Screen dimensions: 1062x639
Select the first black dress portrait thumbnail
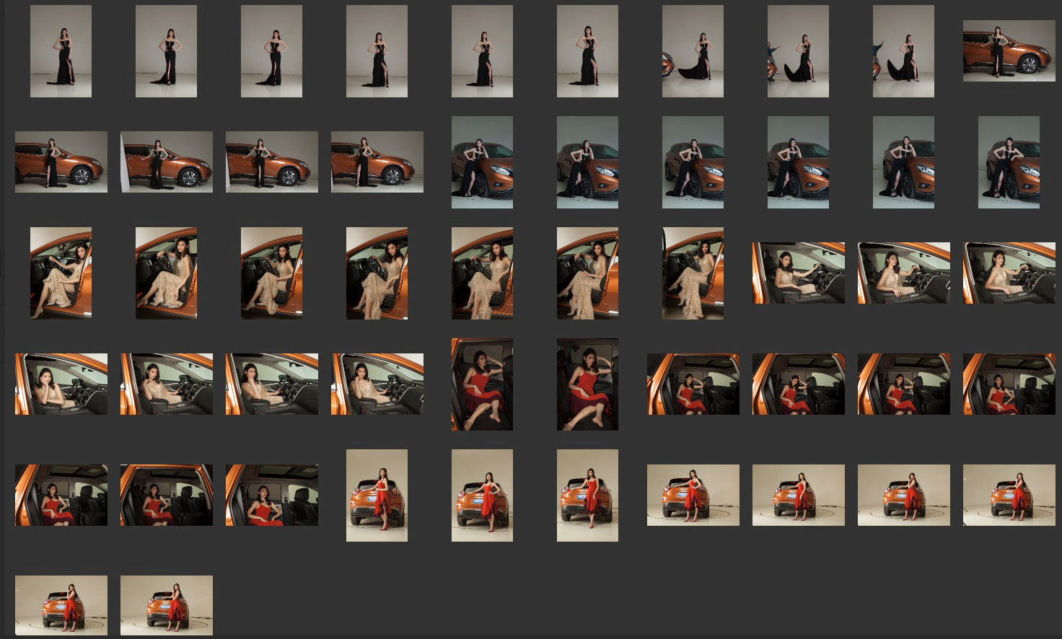pyautogui.click(x=61, y=51)
